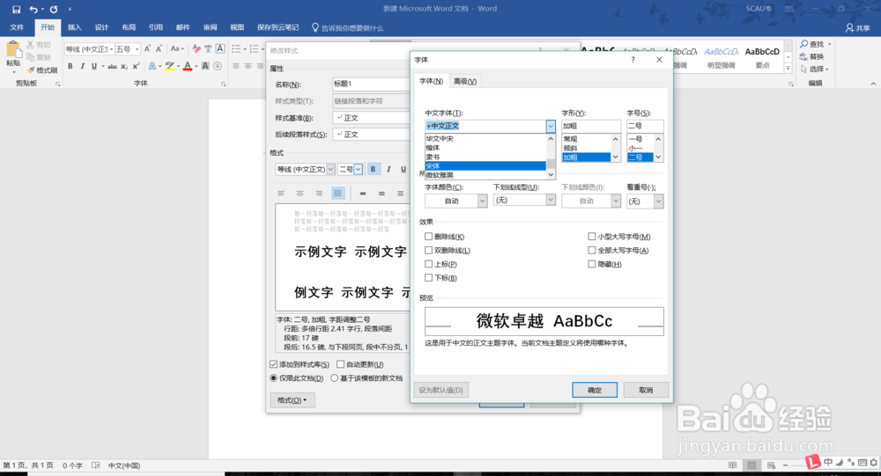Image resolution: width=881 pixels, height=476 pixels.
Task: Click the Replace (替换) icon
Action: pyautogui.click(x=804, y=56)
